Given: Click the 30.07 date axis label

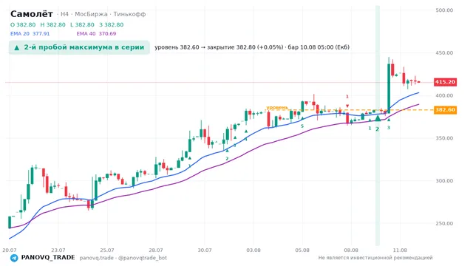Looking at the screenshot, I should (205, 250).
